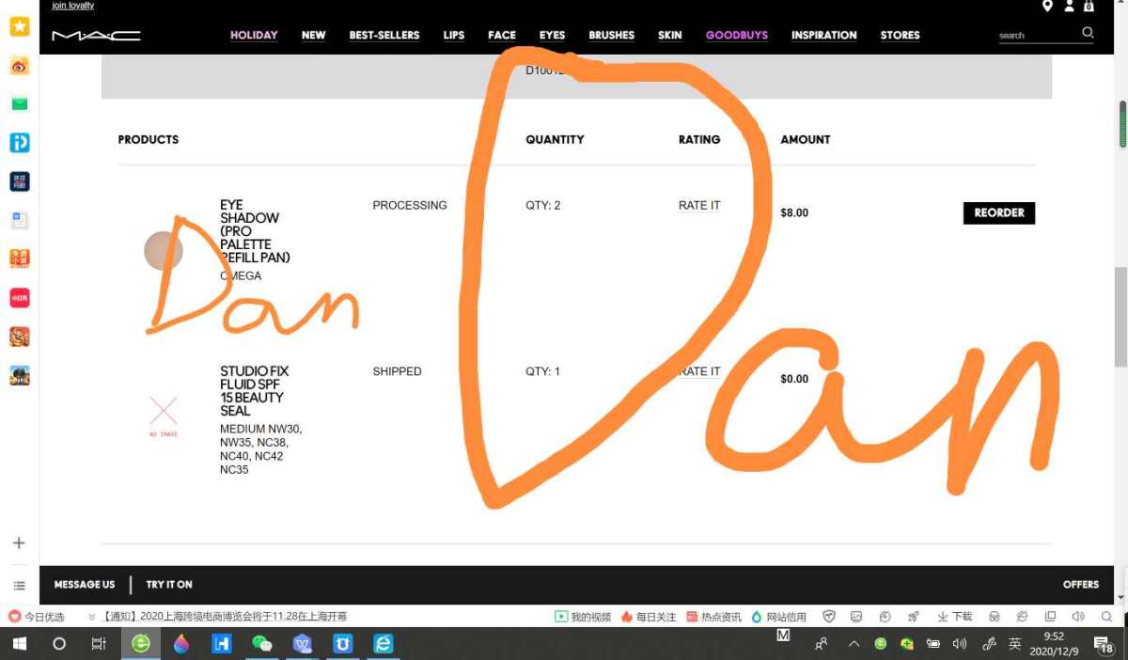
Task: Open the shopping bag icon
Action: click(1089, 7)
